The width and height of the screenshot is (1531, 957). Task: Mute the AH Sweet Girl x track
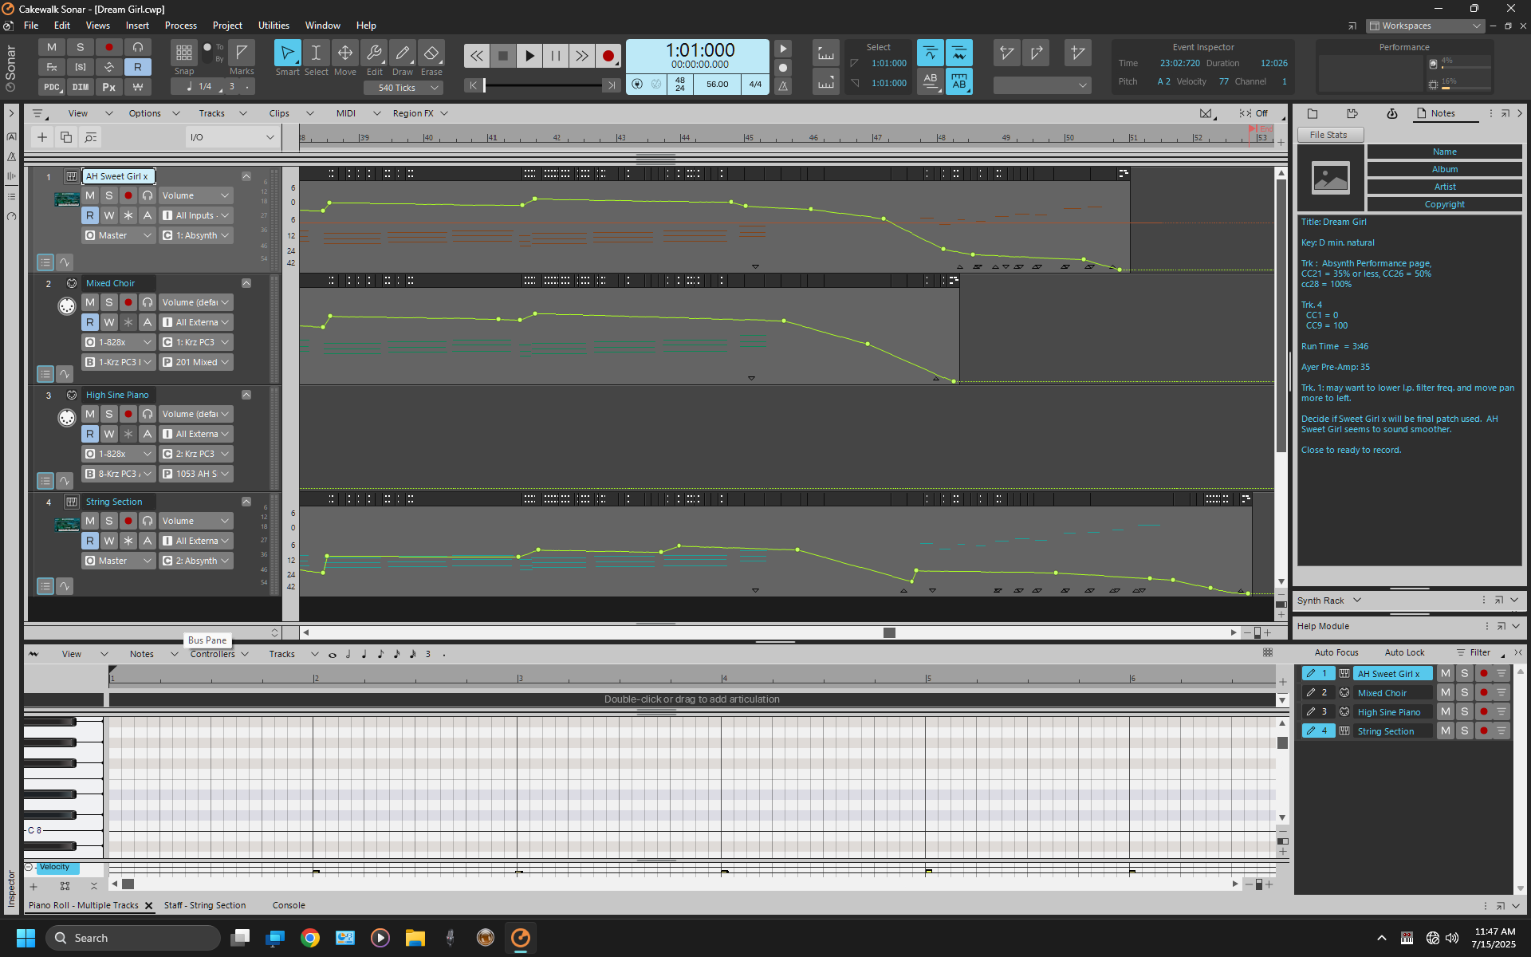[x=90, y=195]
